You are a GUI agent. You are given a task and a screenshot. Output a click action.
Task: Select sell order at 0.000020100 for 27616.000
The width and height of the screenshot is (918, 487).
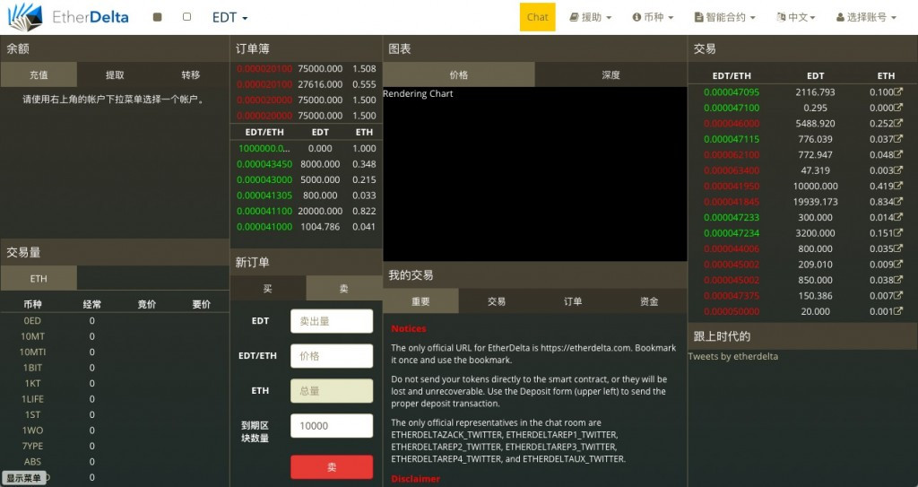pyautogui.click(x=307, y=84)
